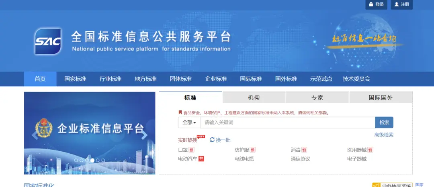The width and height of the screenshot is (434, 187).
Task: Click the 新 badge next to 消毒
Action: pos(304,150)
